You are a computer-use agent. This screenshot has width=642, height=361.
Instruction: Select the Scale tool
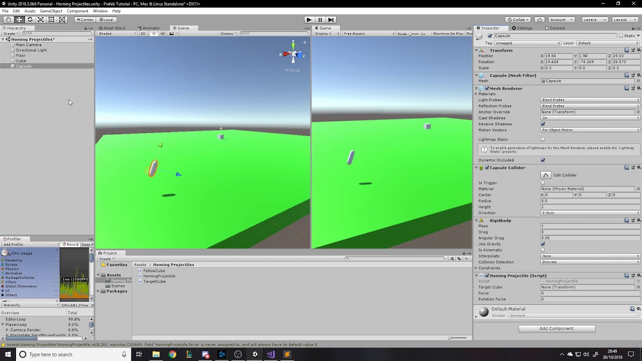(x=41, y=20)
